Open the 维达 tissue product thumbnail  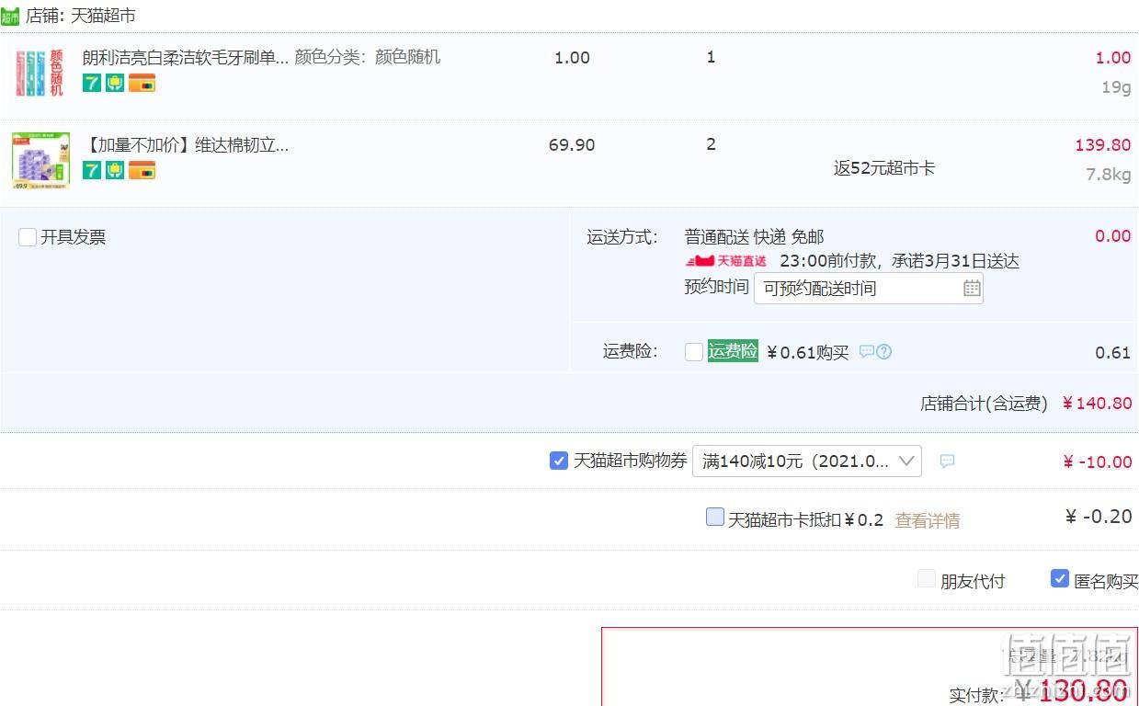pyautogui.click(x=41, y=161)
